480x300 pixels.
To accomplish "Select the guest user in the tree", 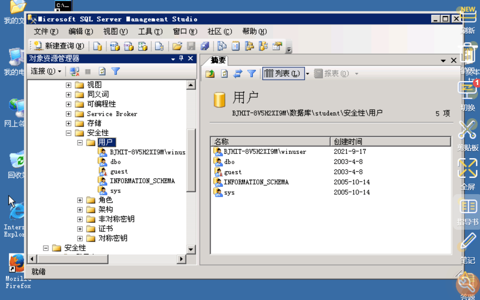I will coord(119,171).
